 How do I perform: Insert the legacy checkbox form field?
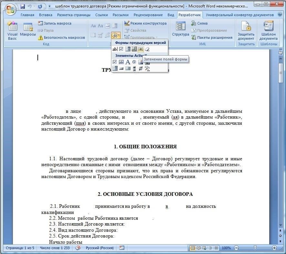tap(121, 49)
